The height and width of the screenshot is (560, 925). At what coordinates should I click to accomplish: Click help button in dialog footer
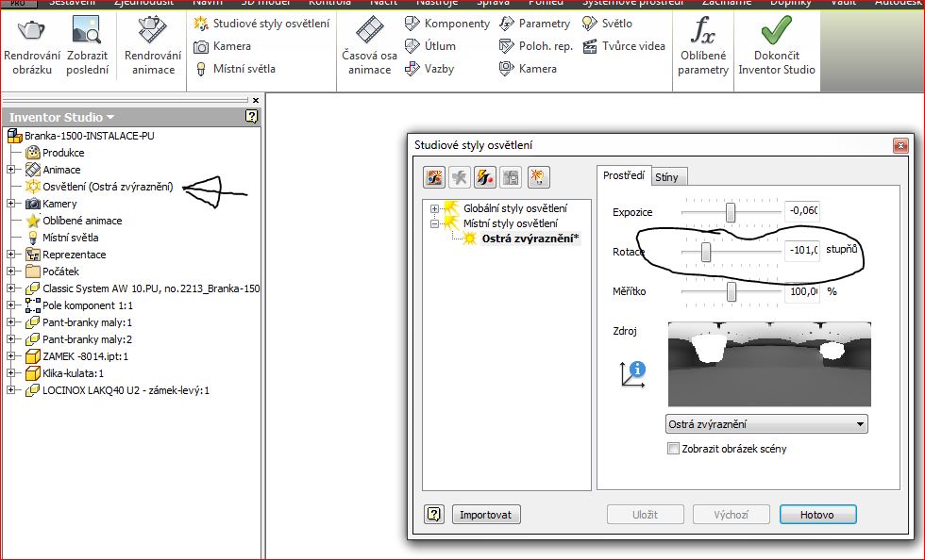[x=433, y=515]
